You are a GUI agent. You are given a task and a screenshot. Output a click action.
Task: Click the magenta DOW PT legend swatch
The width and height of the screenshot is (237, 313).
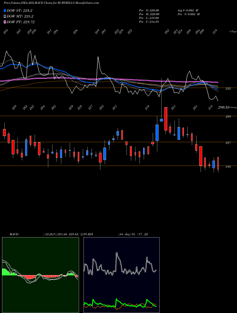[5, 22]
